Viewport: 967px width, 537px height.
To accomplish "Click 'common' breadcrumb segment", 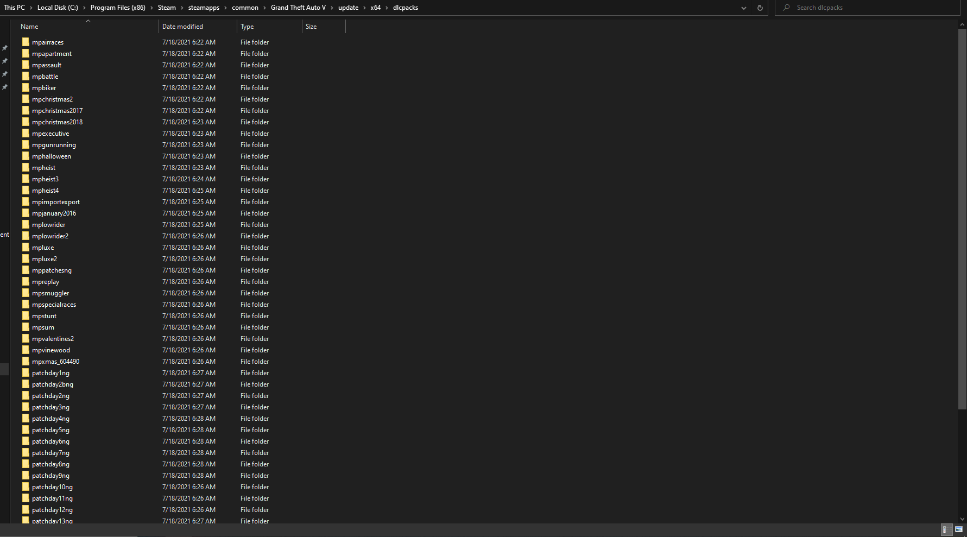I will 245,8.
